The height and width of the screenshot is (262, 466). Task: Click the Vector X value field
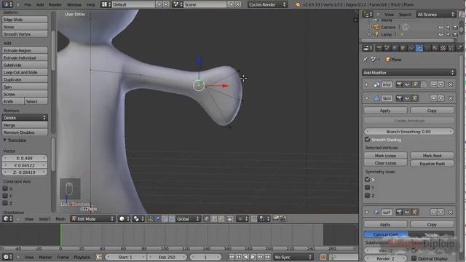pos(24,159)
